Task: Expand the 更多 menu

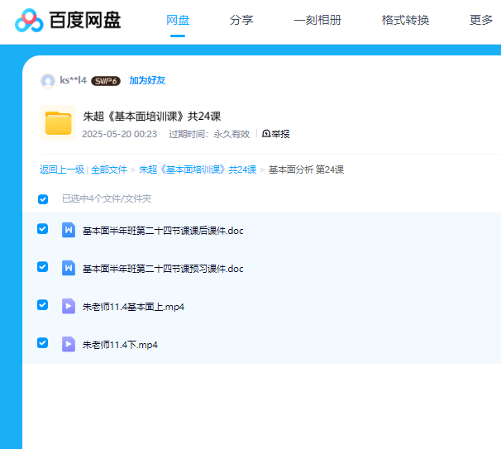Action: (481, 20)
